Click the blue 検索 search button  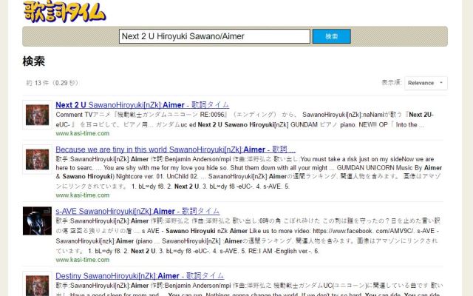(332, 36)
